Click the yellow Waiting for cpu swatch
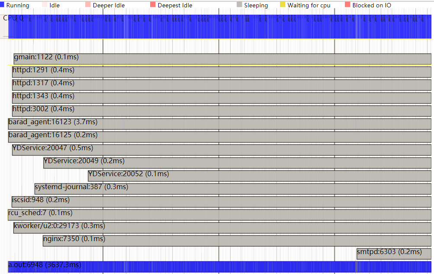 [283, 5]
